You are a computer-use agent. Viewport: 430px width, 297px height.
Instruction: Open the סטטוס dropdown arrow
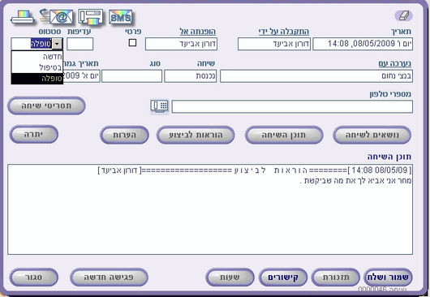(x=57, y=44)
